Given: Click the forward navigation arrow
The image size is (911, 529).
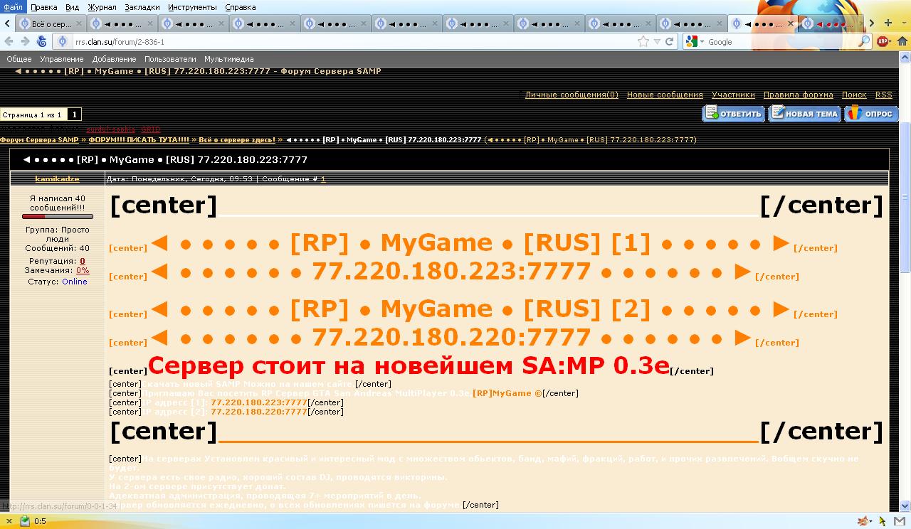Looking at the screenshot, I should coord(25,41).
